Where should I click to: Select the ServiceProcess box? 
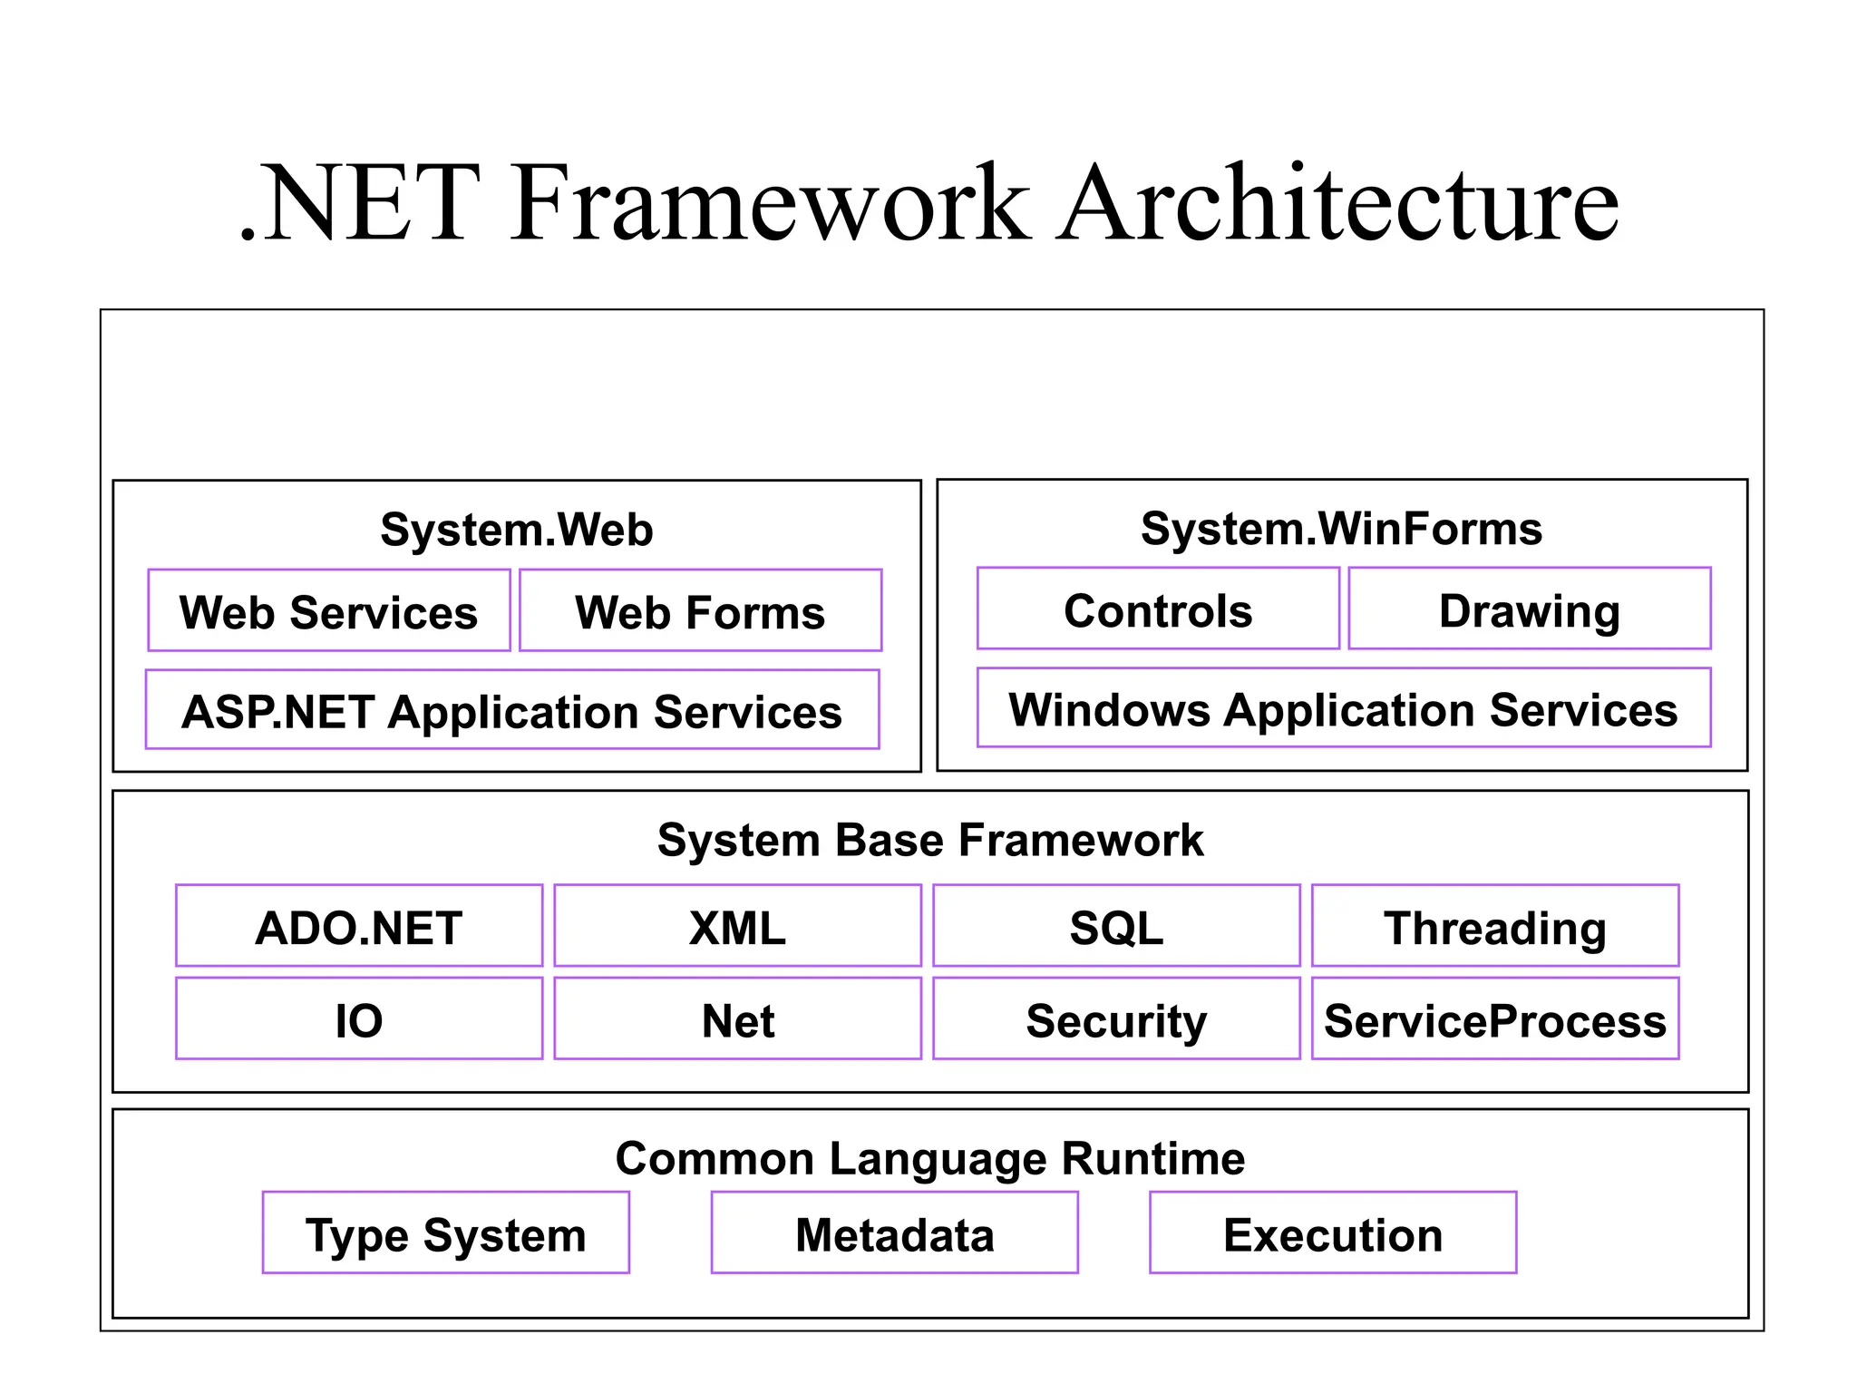(1495, 1018)
